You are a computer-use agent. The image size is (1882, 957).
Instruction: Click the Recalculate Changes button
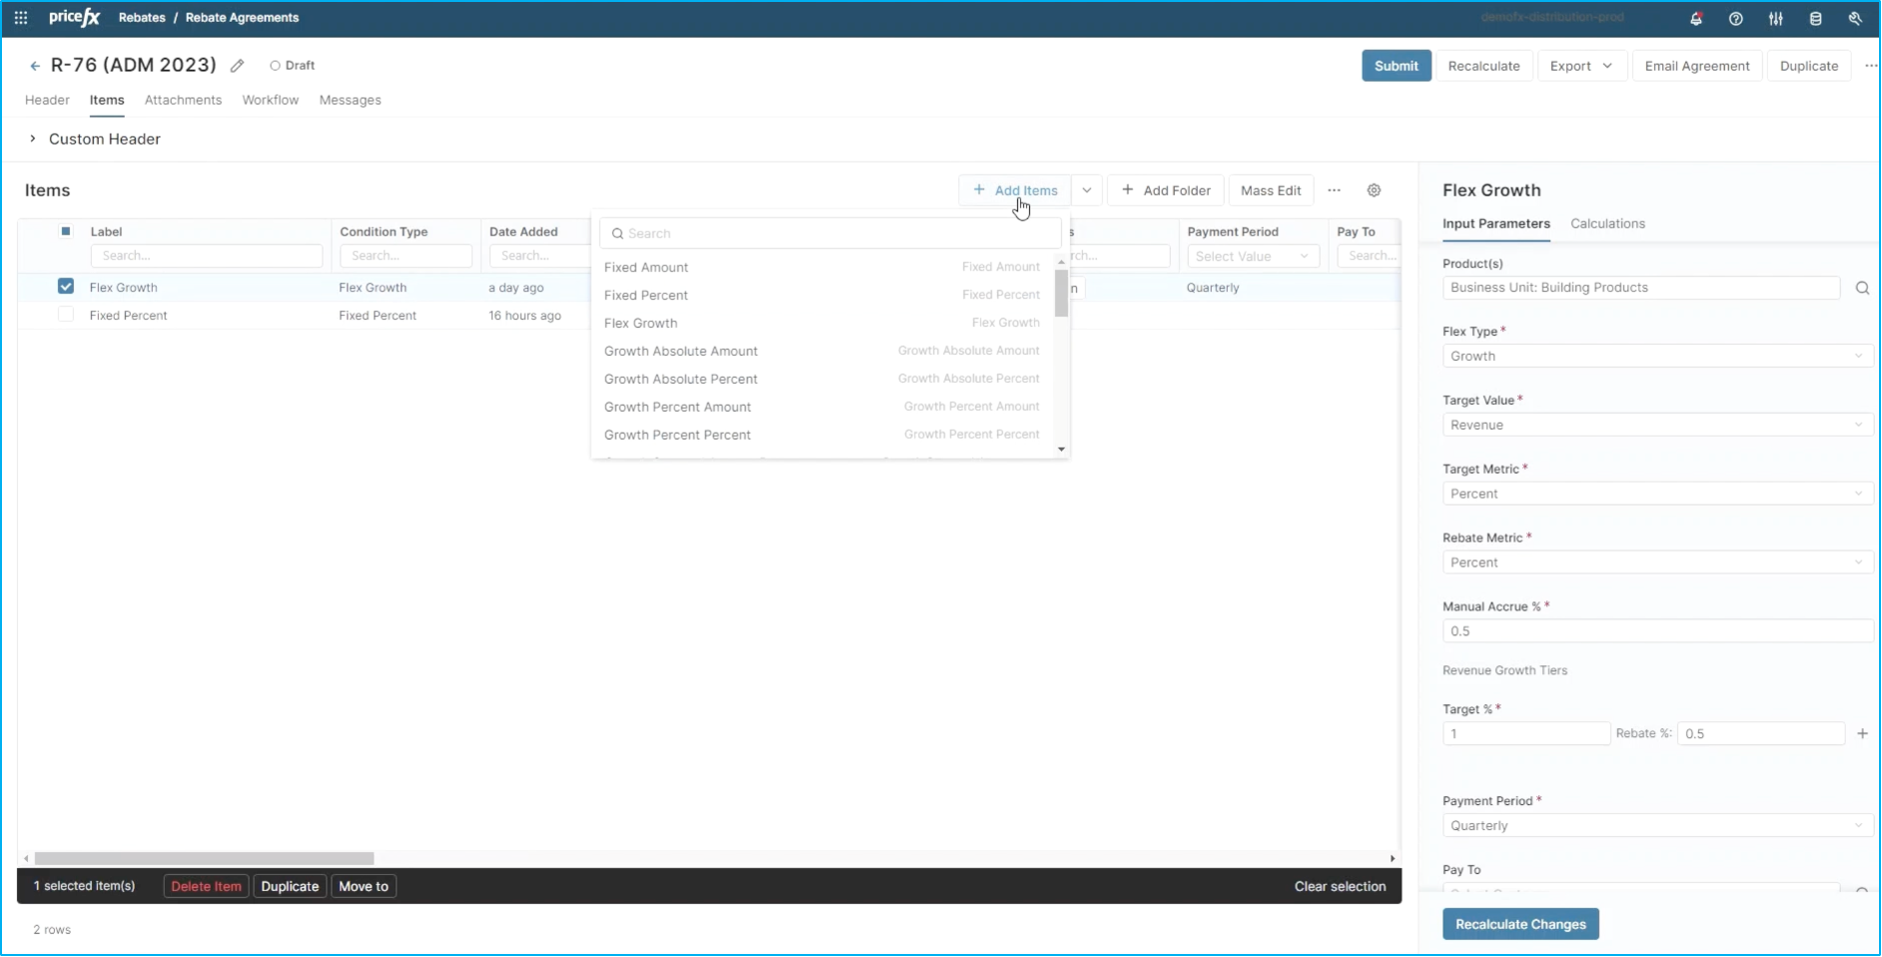tap(1519, 924)
